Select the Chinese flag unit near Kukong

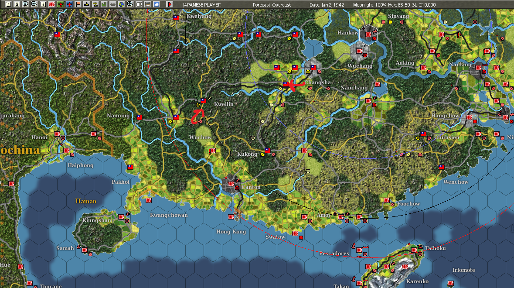268,150
